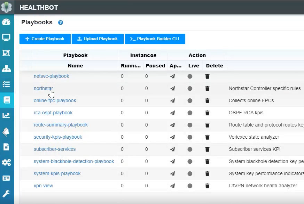Click the Create Playbook button

[45, 39]
